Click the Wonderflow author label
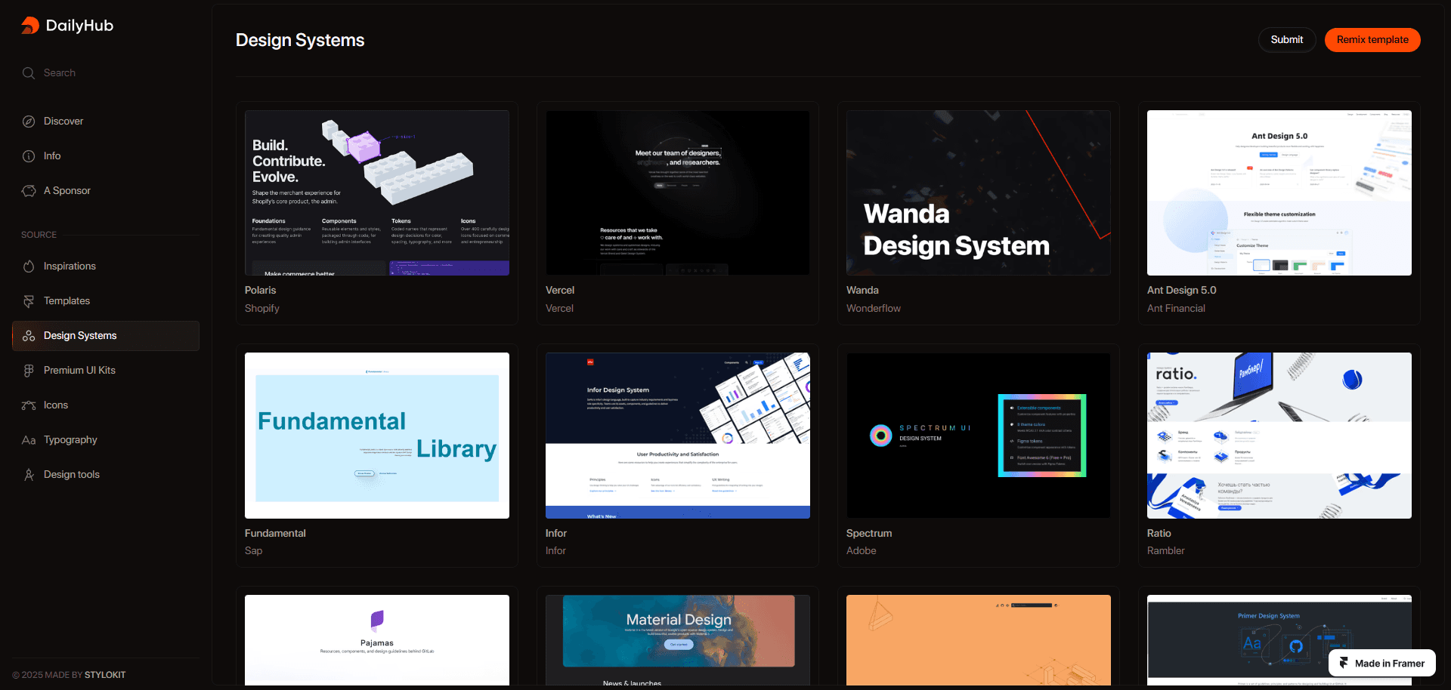Image resolution: width=1451 pixels, height=690 pixels. click(874, 309)
